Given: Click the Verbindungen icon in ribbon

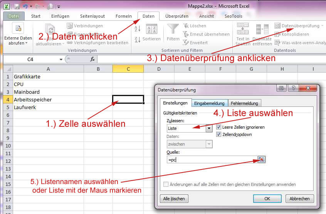Looking at the screenshot, I should (x=69, y=26).
